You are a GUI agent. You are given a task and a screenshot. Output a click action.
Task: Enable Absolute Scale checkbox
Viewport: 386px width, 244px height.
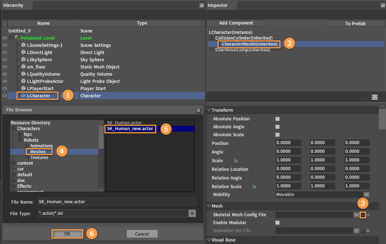277,134
